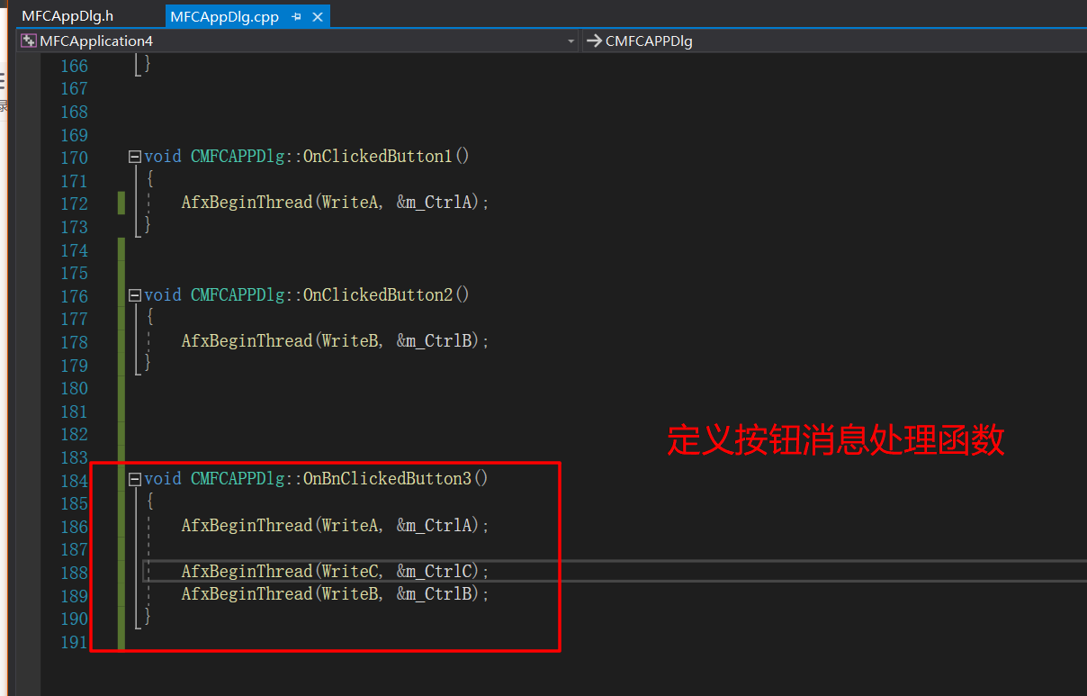Click the closing brace on line 190
The width and height of the screenshot is (1087, 696).
pos(148,618)
